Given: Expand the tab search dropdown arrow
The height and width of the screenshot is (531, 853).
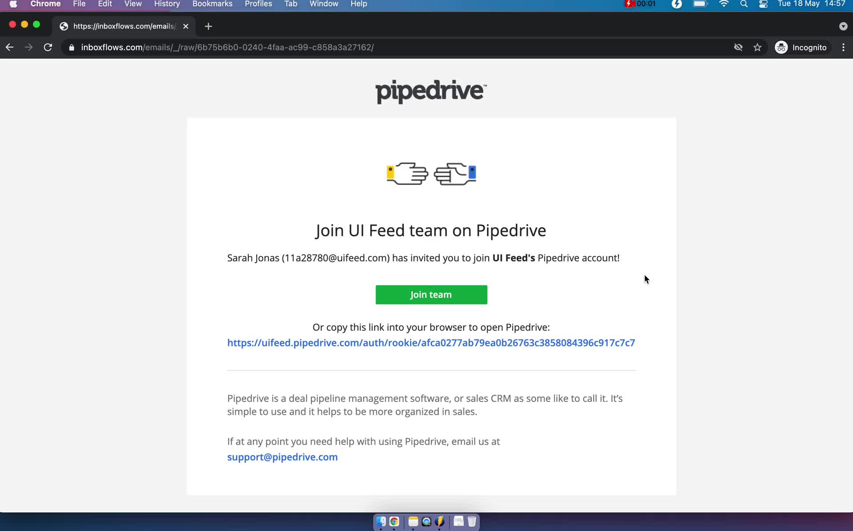Looking at the screenshot, I should (843, 26).
